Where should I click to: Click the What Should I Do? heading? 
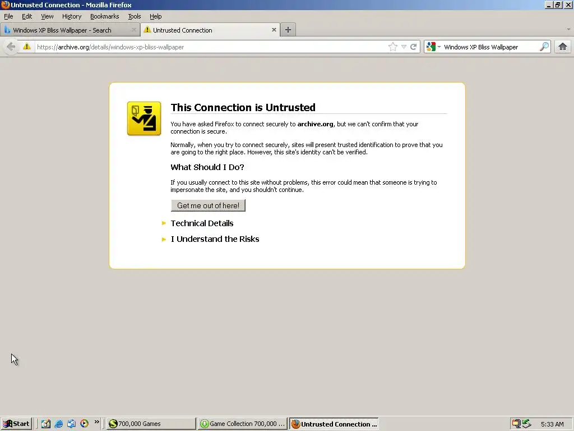207,167
